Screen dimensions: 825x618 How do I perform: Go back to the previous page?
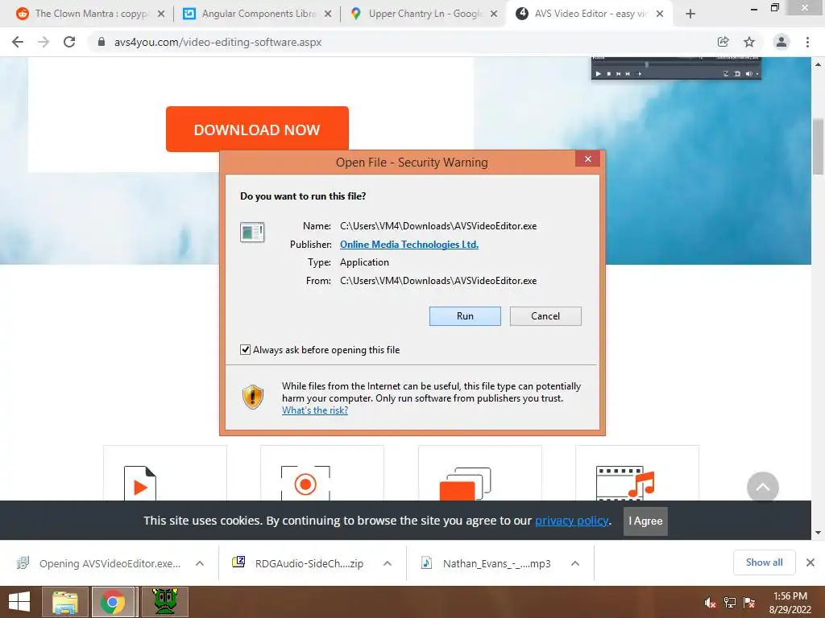[x=18, y=42]
